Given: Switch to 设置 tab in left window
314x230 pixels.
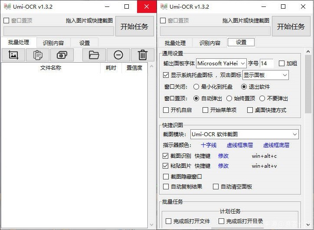Looking at the screenshot, I should pos(84,43).
